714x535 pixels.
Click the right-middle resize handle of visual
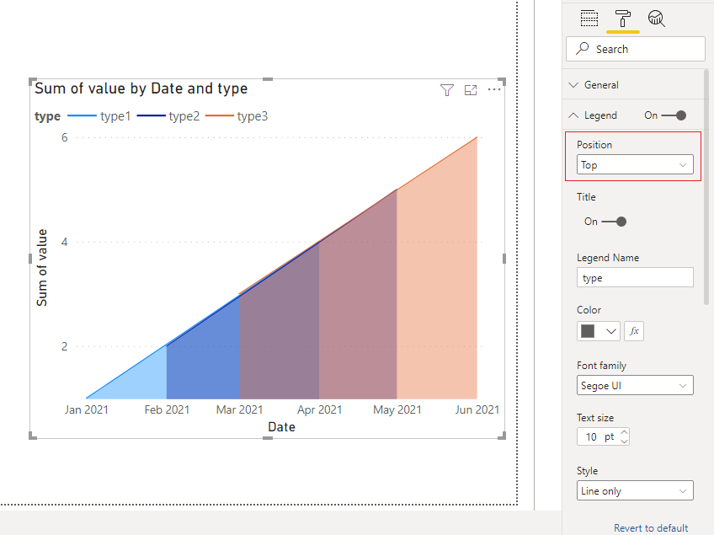point(504,259)
